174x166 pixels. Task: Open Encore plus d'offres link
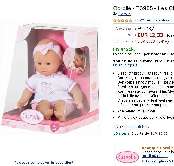click(x=160, y=161)
